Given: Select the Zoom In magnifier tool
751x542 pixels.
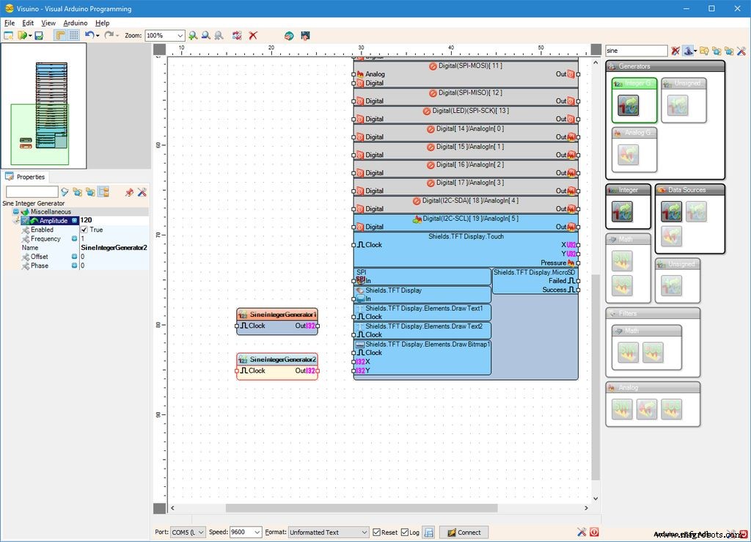Looking at the screenshot, I should point(192,34).
